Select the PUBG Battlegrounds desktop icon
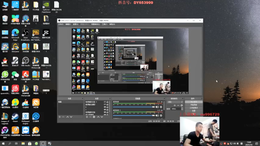 click(x=36, y=35)
